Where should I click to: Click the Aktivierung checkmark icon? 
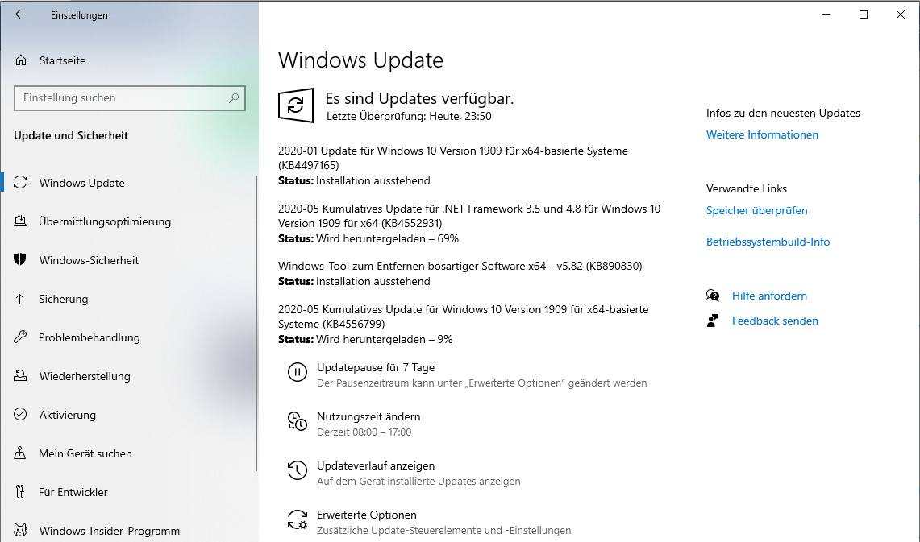20,415
